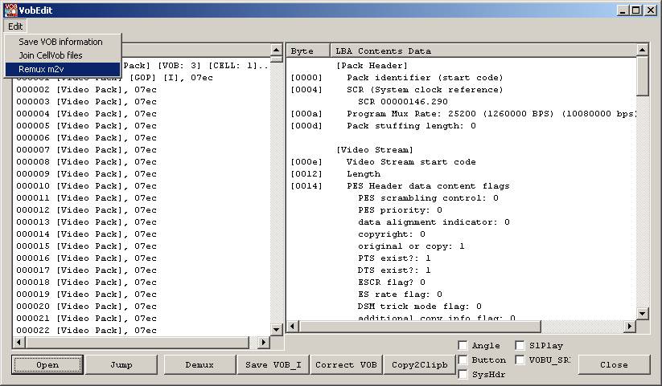Click the Open button
Image resolution: width=662 pixels, height=386 pixels.
point(47,365)
